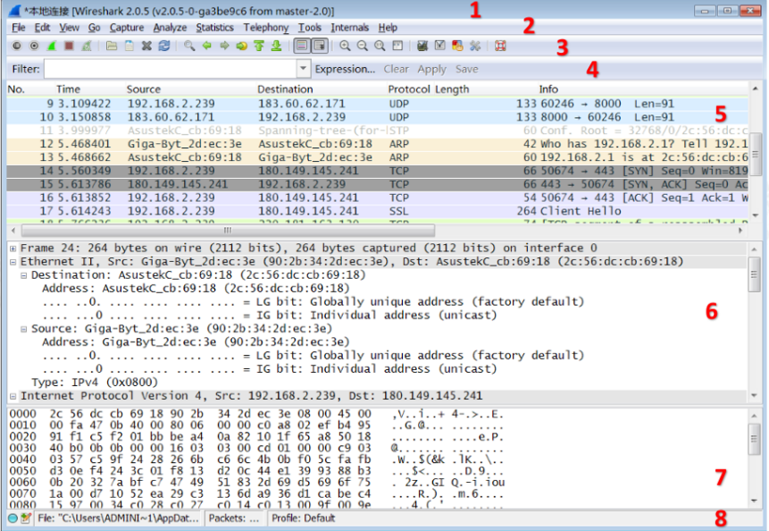Click the Profile: Default status entry
The height and width of the screenshot is (531, 769).
303,518
